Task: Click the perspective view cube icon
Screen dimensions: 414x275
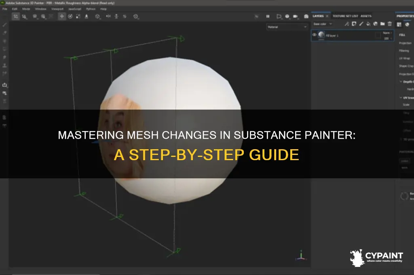Action: [287, 16]
